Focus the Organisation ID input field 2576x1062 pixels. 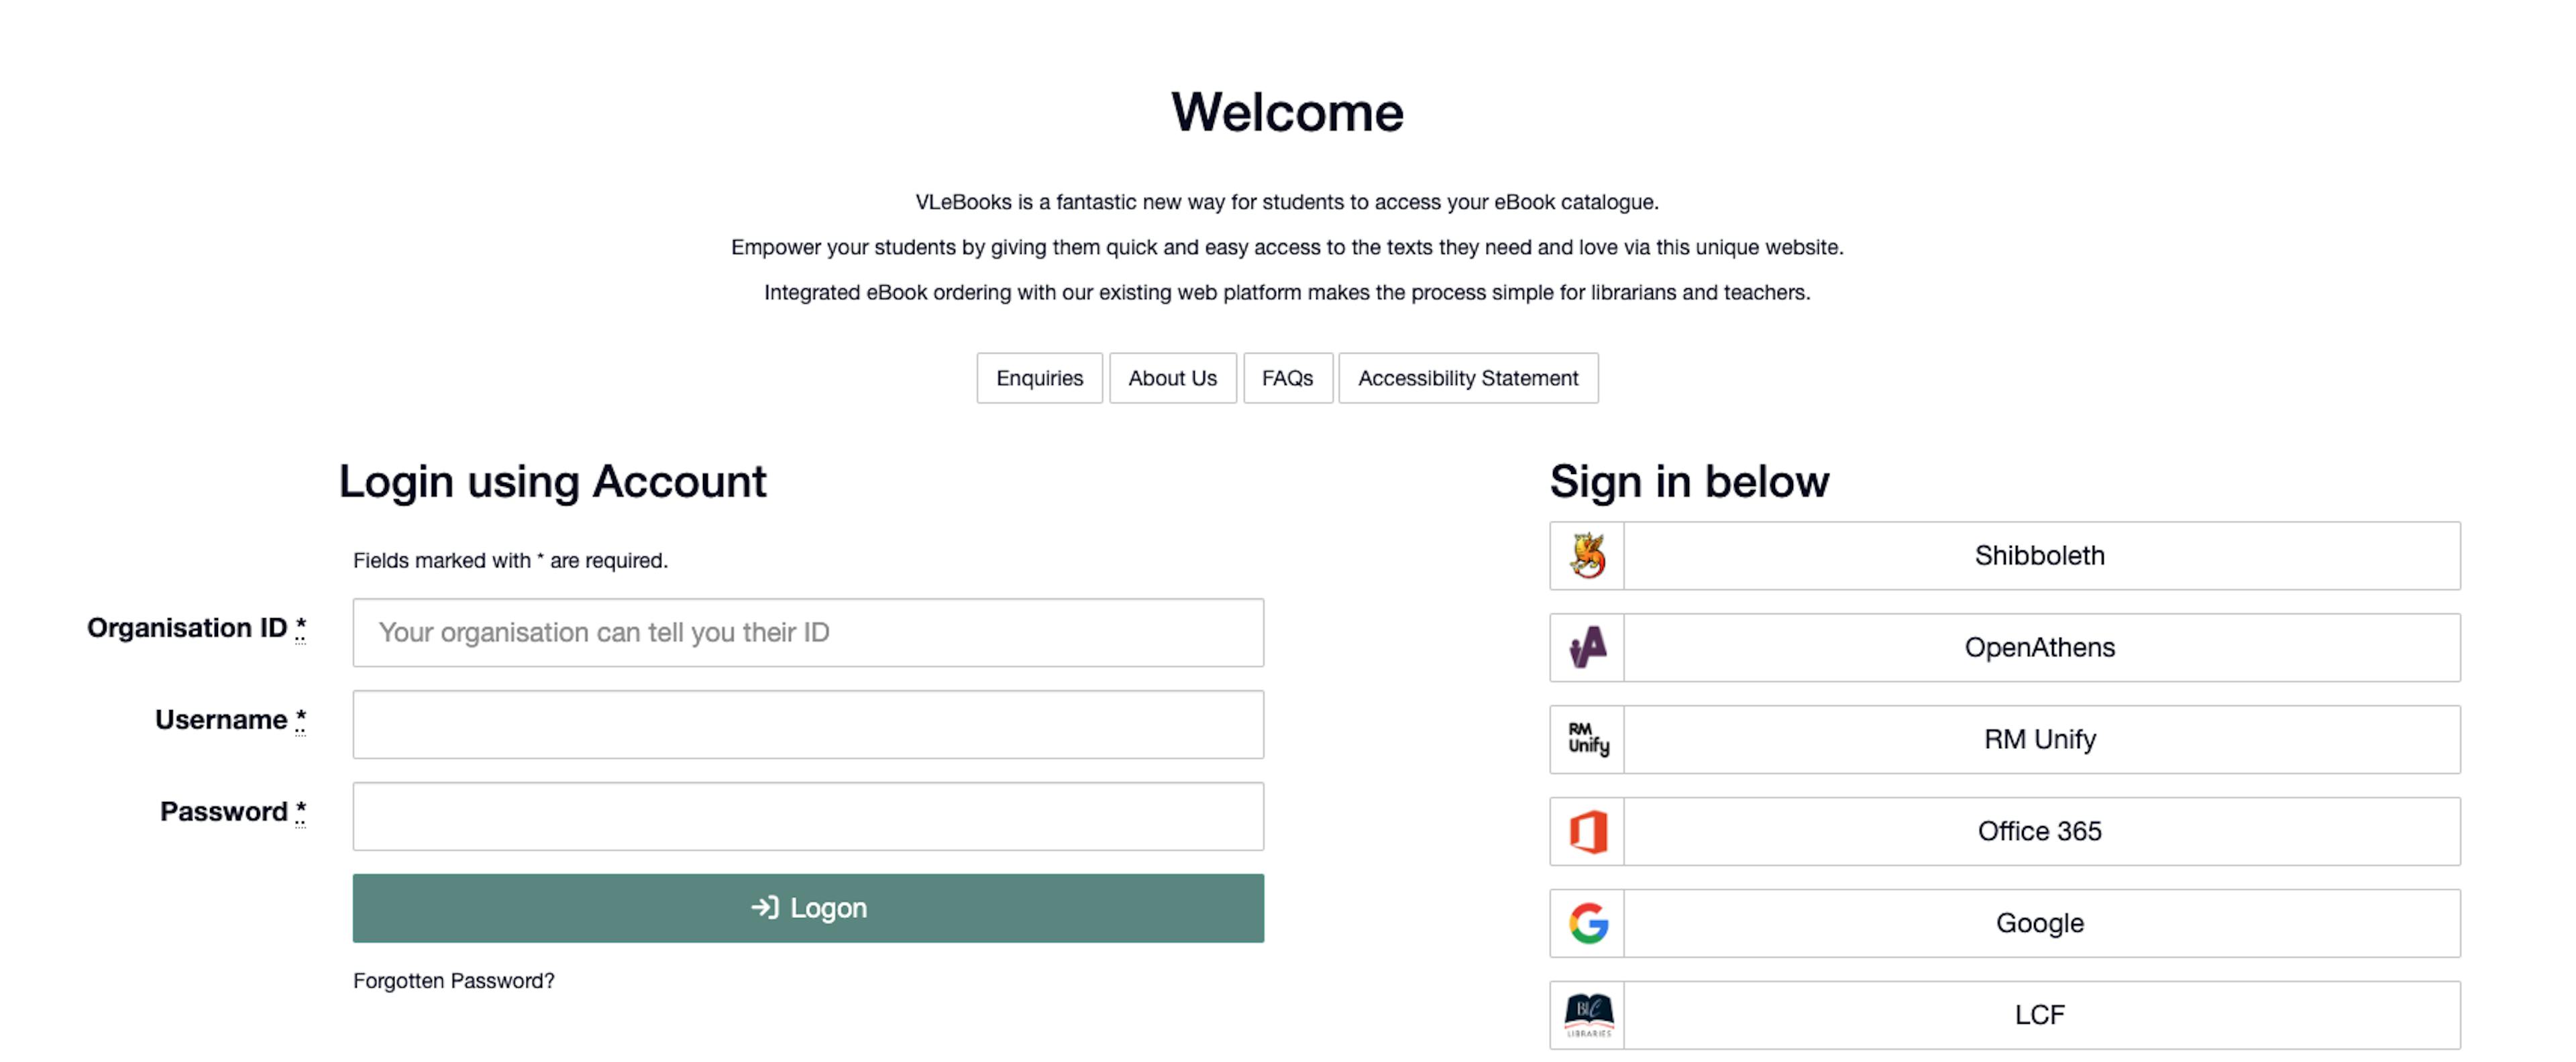pyautogui.click(x=807, y=632)
